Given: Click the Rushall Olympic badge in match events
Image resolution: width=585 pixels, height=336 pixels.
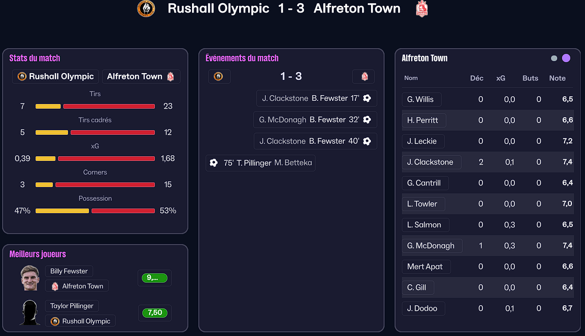Looking at the screenshot, I should click(x=219, y=77).
